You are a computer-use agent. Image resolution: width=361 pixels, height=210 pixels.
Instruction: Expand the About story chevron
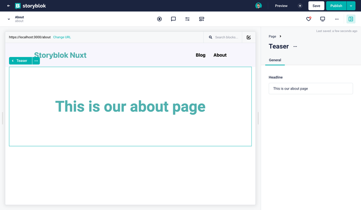[9, 19]
